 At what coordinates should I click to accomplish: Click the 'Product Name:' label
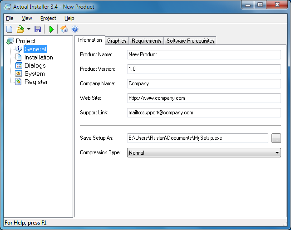[96, 54]
